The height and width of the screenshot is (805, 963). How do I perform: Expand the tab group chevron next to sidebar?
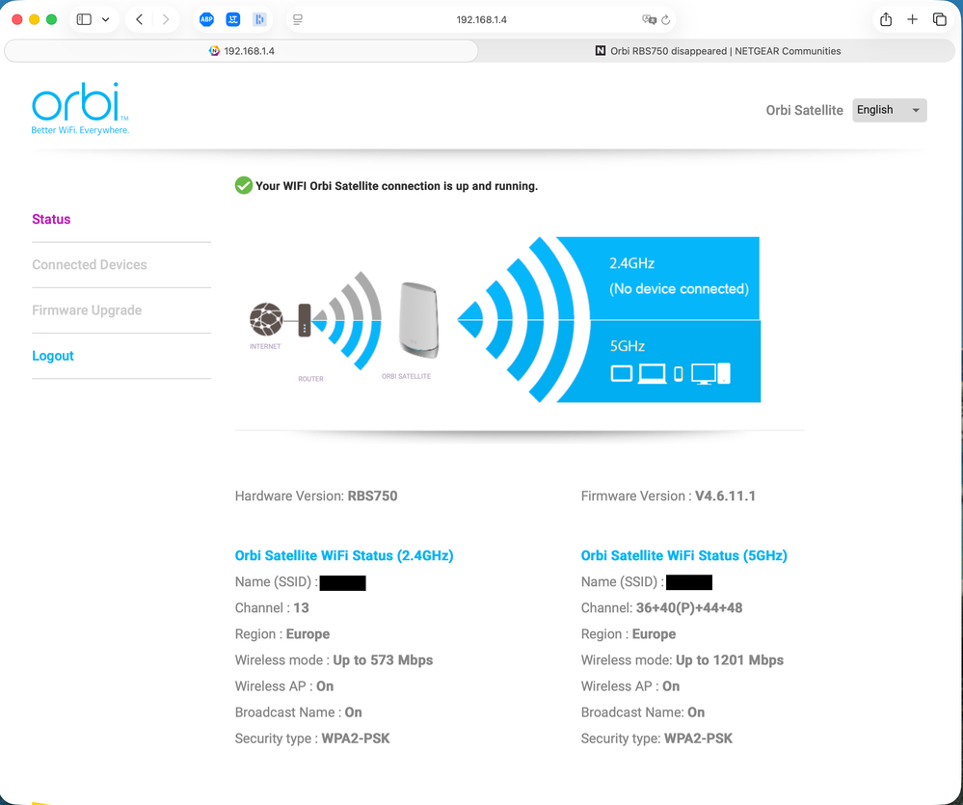point(106,19)
